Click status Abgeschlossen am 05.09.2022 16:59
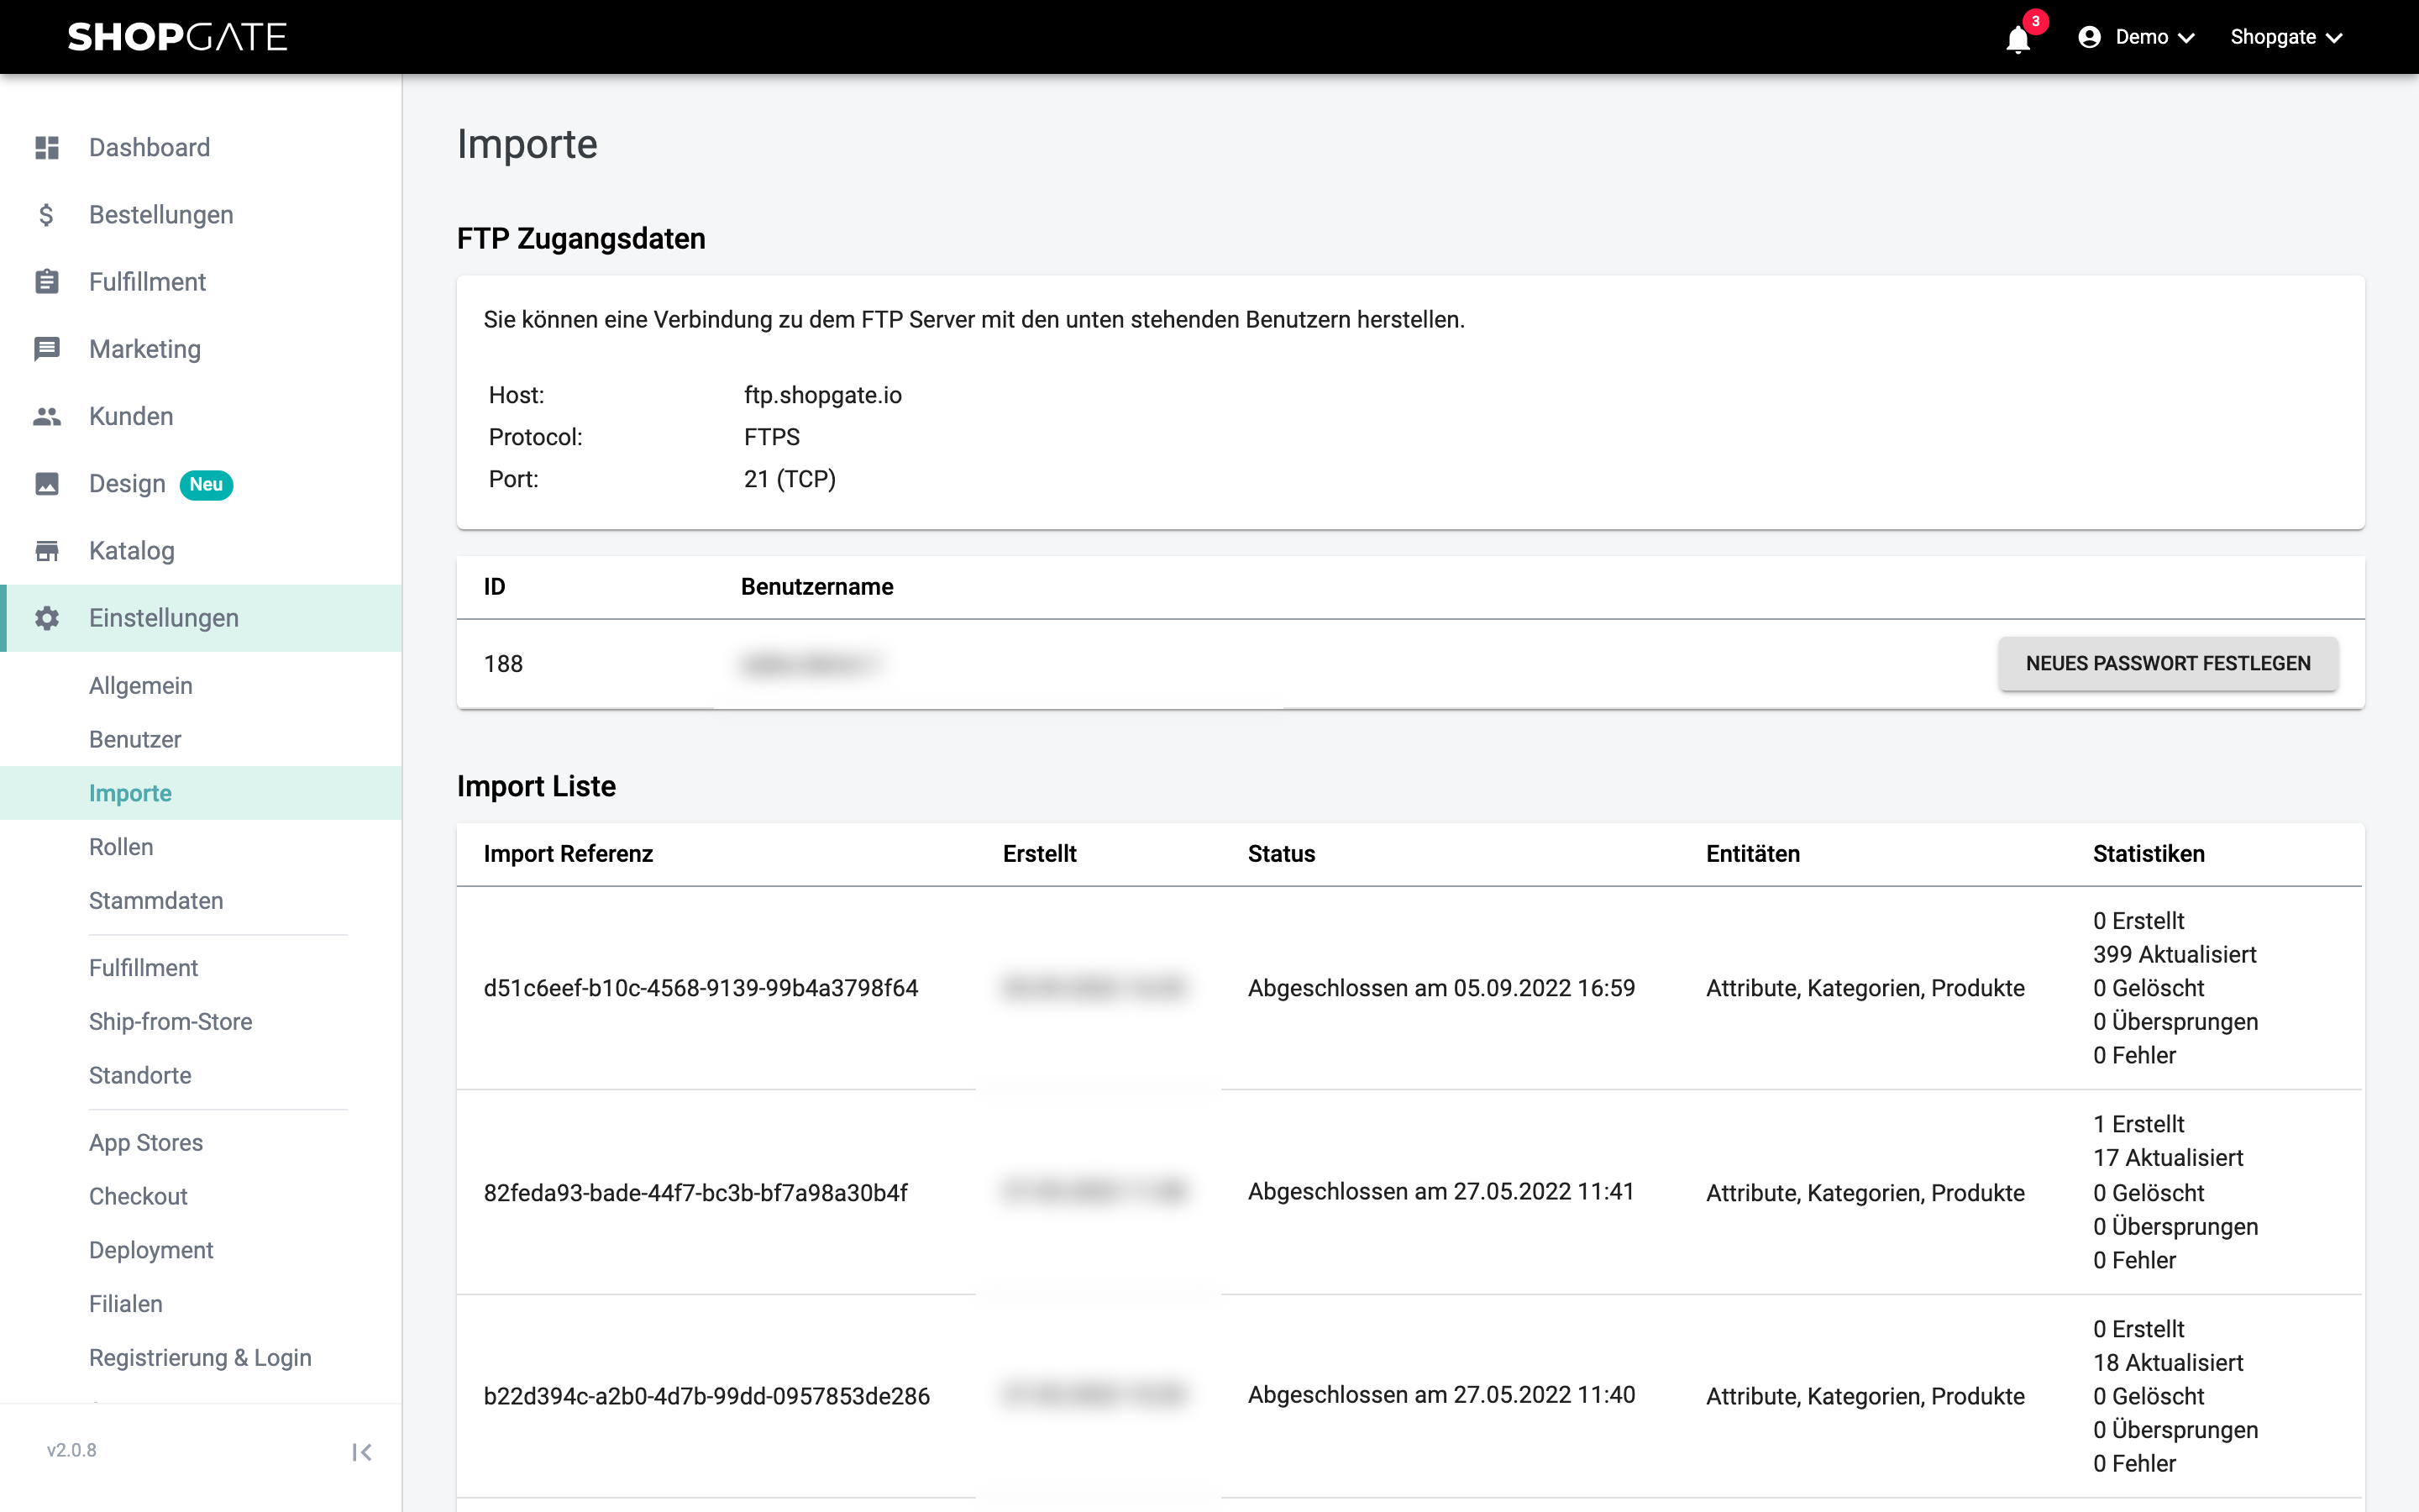This screenshot has width=2419, height=1512. (x=1441, y=988)
